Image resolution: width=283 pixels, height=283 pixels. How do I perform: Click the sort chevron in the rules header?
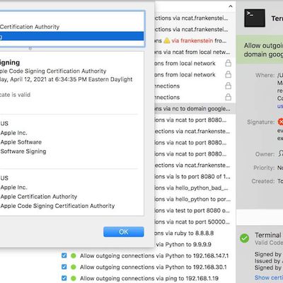coord(231,6)
